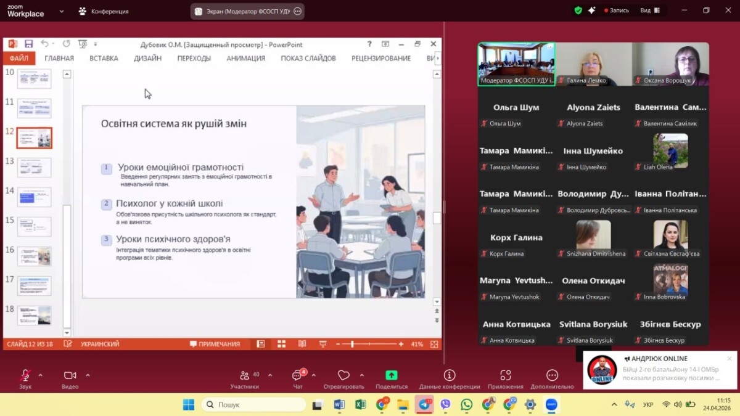Open the Participants (Участники) list
The width and height of the screenshot is (740, 416).
[245, 375]
